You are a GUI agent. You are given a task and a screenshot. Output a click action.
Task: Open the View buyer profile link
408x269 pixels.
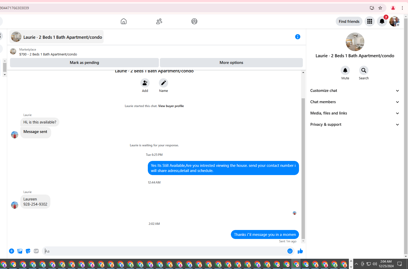[171, 106]
